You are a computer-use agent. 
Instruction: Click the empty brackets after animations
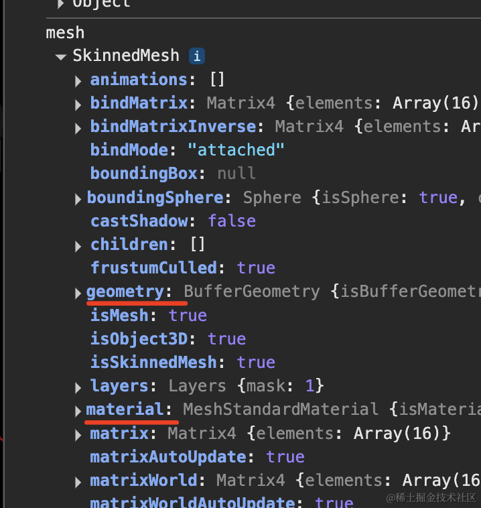tap(217, 79)
